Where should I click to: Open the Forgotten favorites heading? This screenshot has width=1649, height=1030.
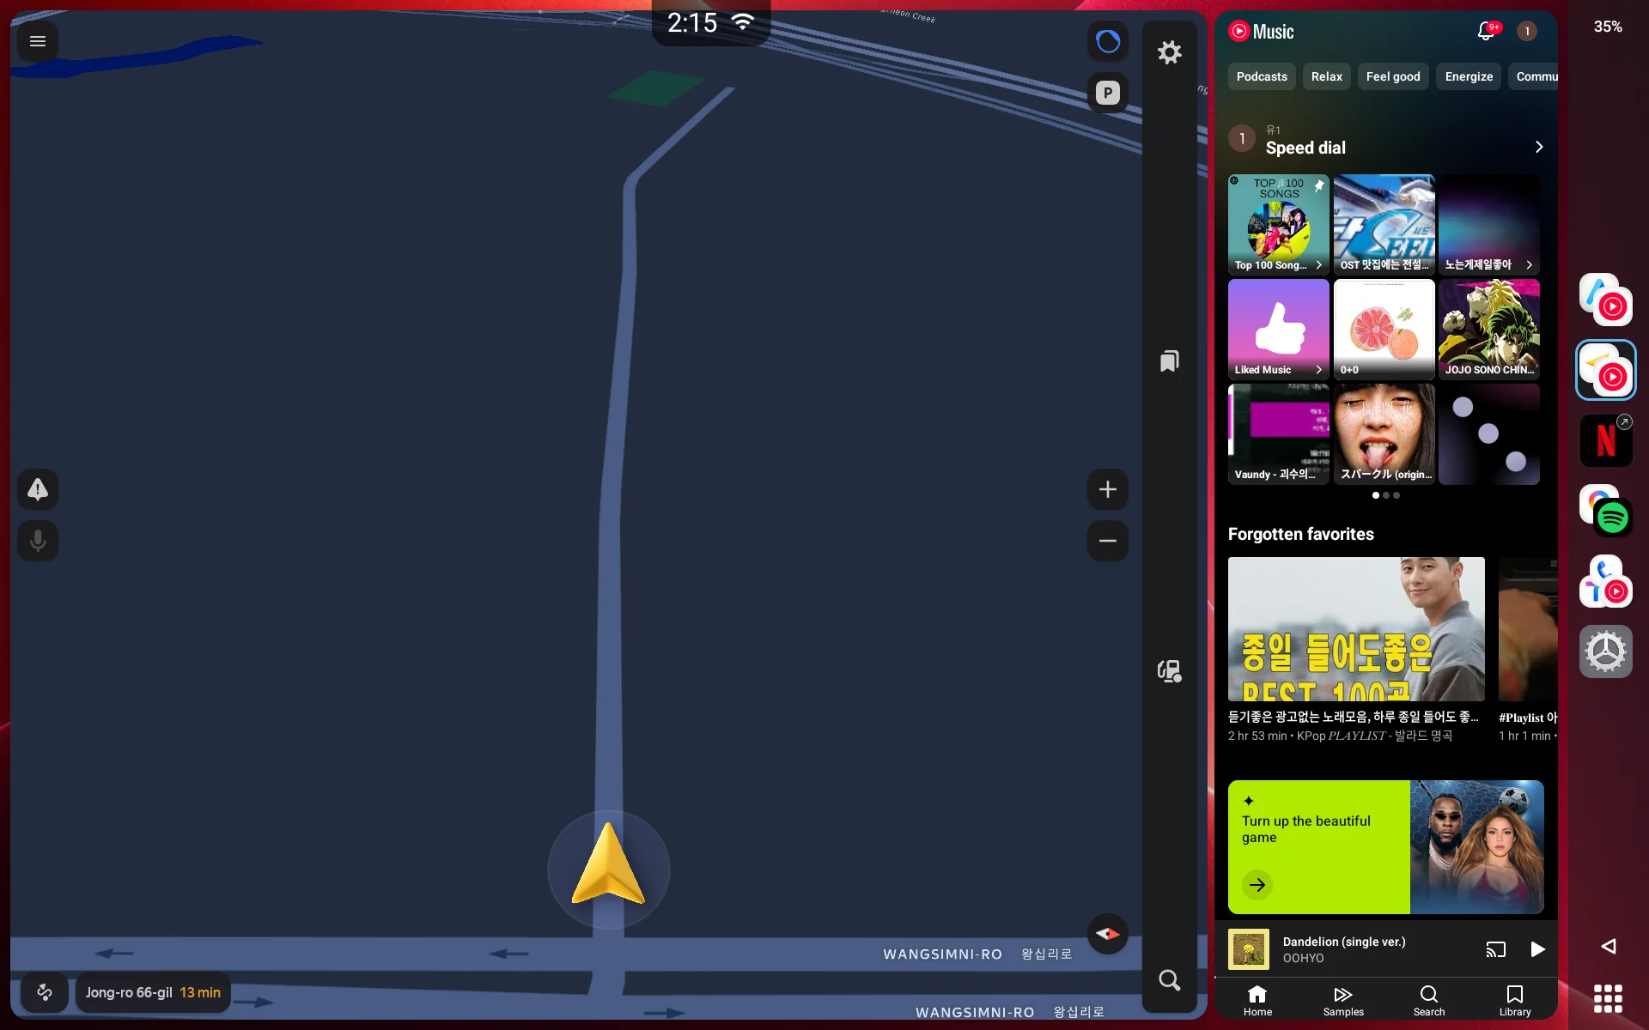1300,534
